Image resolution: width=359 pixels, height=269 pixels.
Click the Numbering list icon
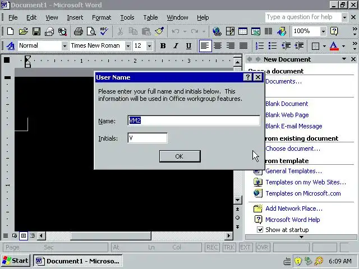260,46
